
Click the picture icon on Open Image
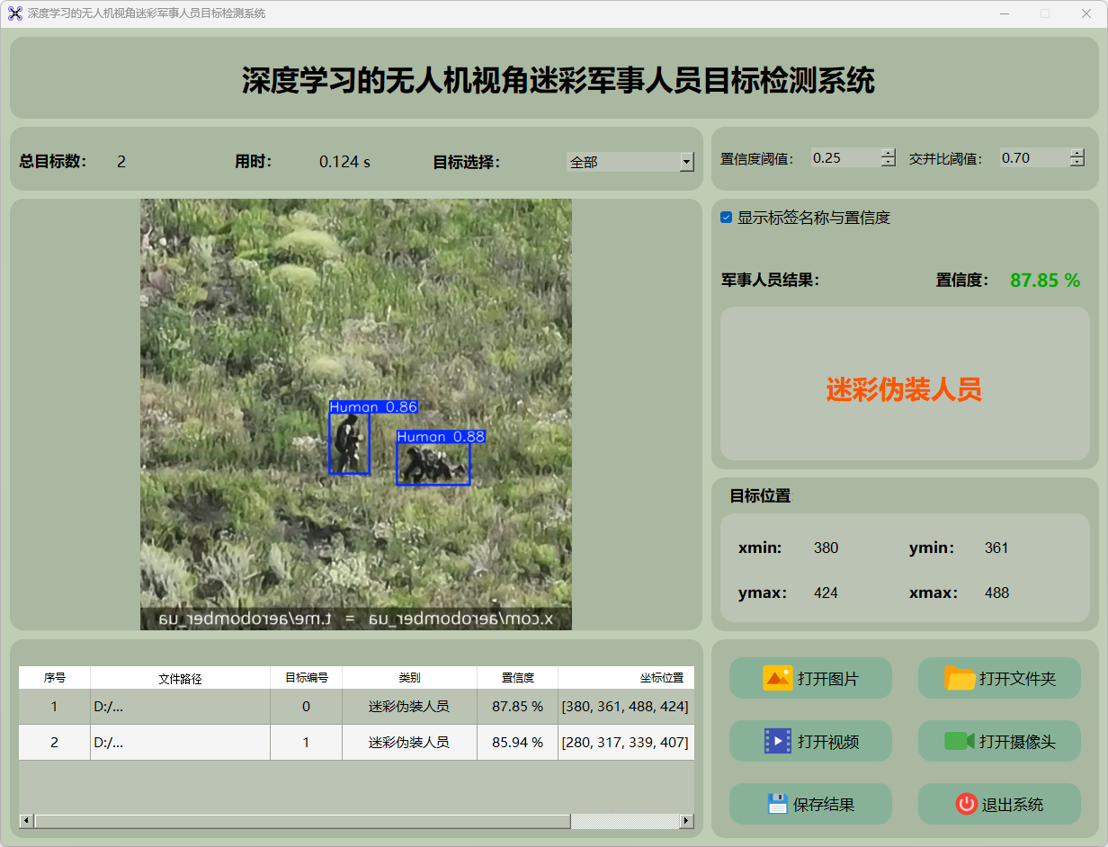tap(777, 678)
